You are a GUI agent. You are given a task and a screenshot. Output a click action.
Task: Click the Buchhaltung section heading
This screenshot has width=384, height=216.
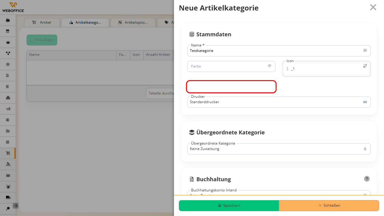click(x=214, y=179)
